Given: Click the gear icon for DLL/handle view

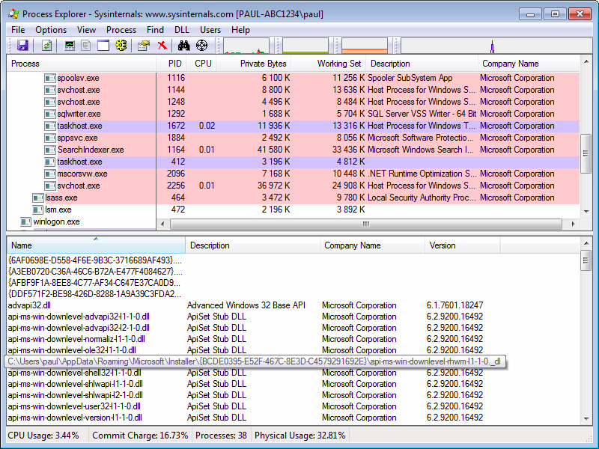Looking at the screenshot, I should click(120, 46).
